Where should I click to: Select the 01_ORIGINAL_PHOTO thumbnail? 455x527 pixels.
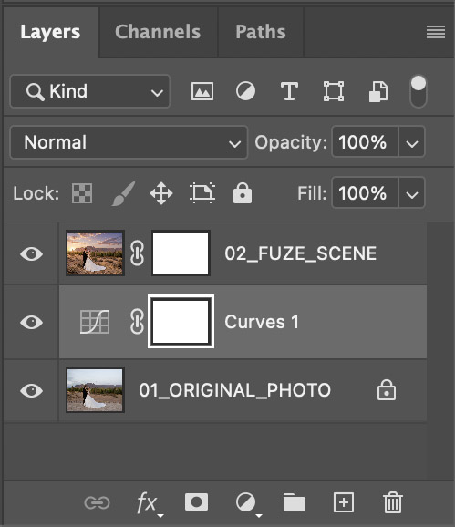click(x=95, y=390)
